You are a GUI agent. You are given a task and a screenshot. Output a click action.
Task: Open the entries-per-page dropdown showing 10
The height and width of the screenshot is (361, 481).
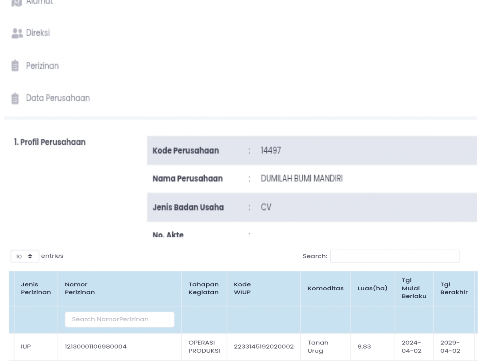[25, 256]
